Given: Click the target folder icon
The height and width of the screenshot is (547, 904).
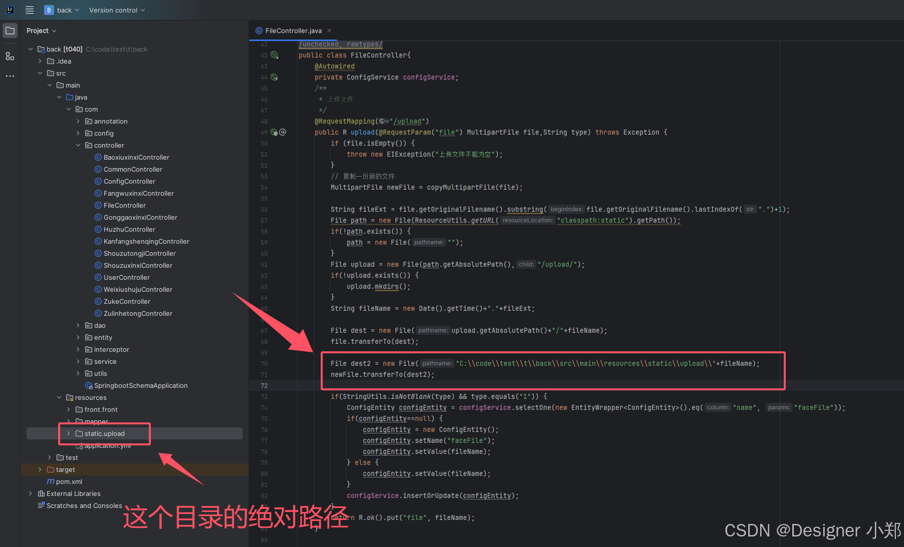Looking at the screenshot, I should tap(51, 469).
